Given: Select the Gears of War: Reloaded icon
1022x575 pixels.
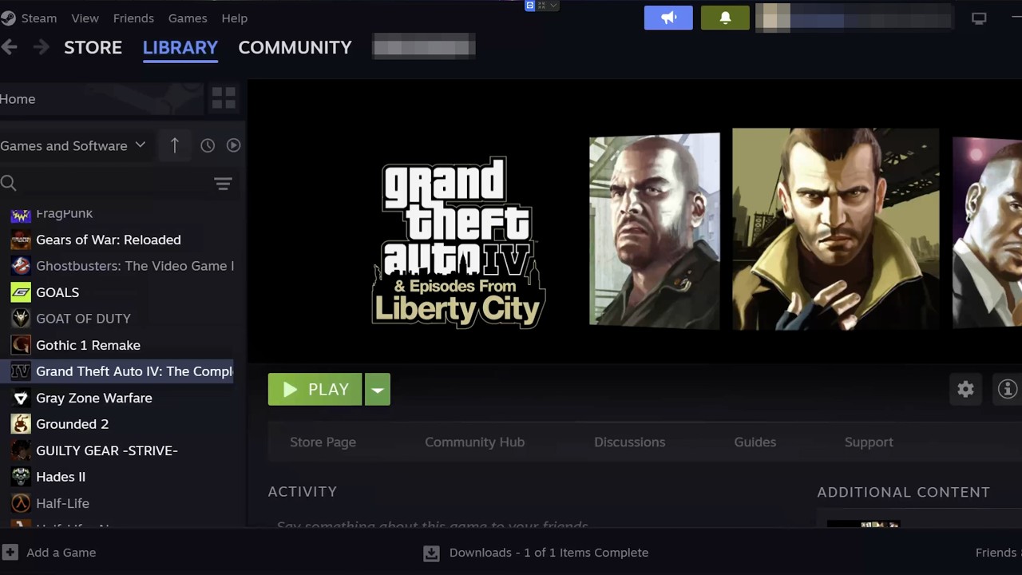Looking at the screenshot, I should pyautogui.click(x=21, y=240).
